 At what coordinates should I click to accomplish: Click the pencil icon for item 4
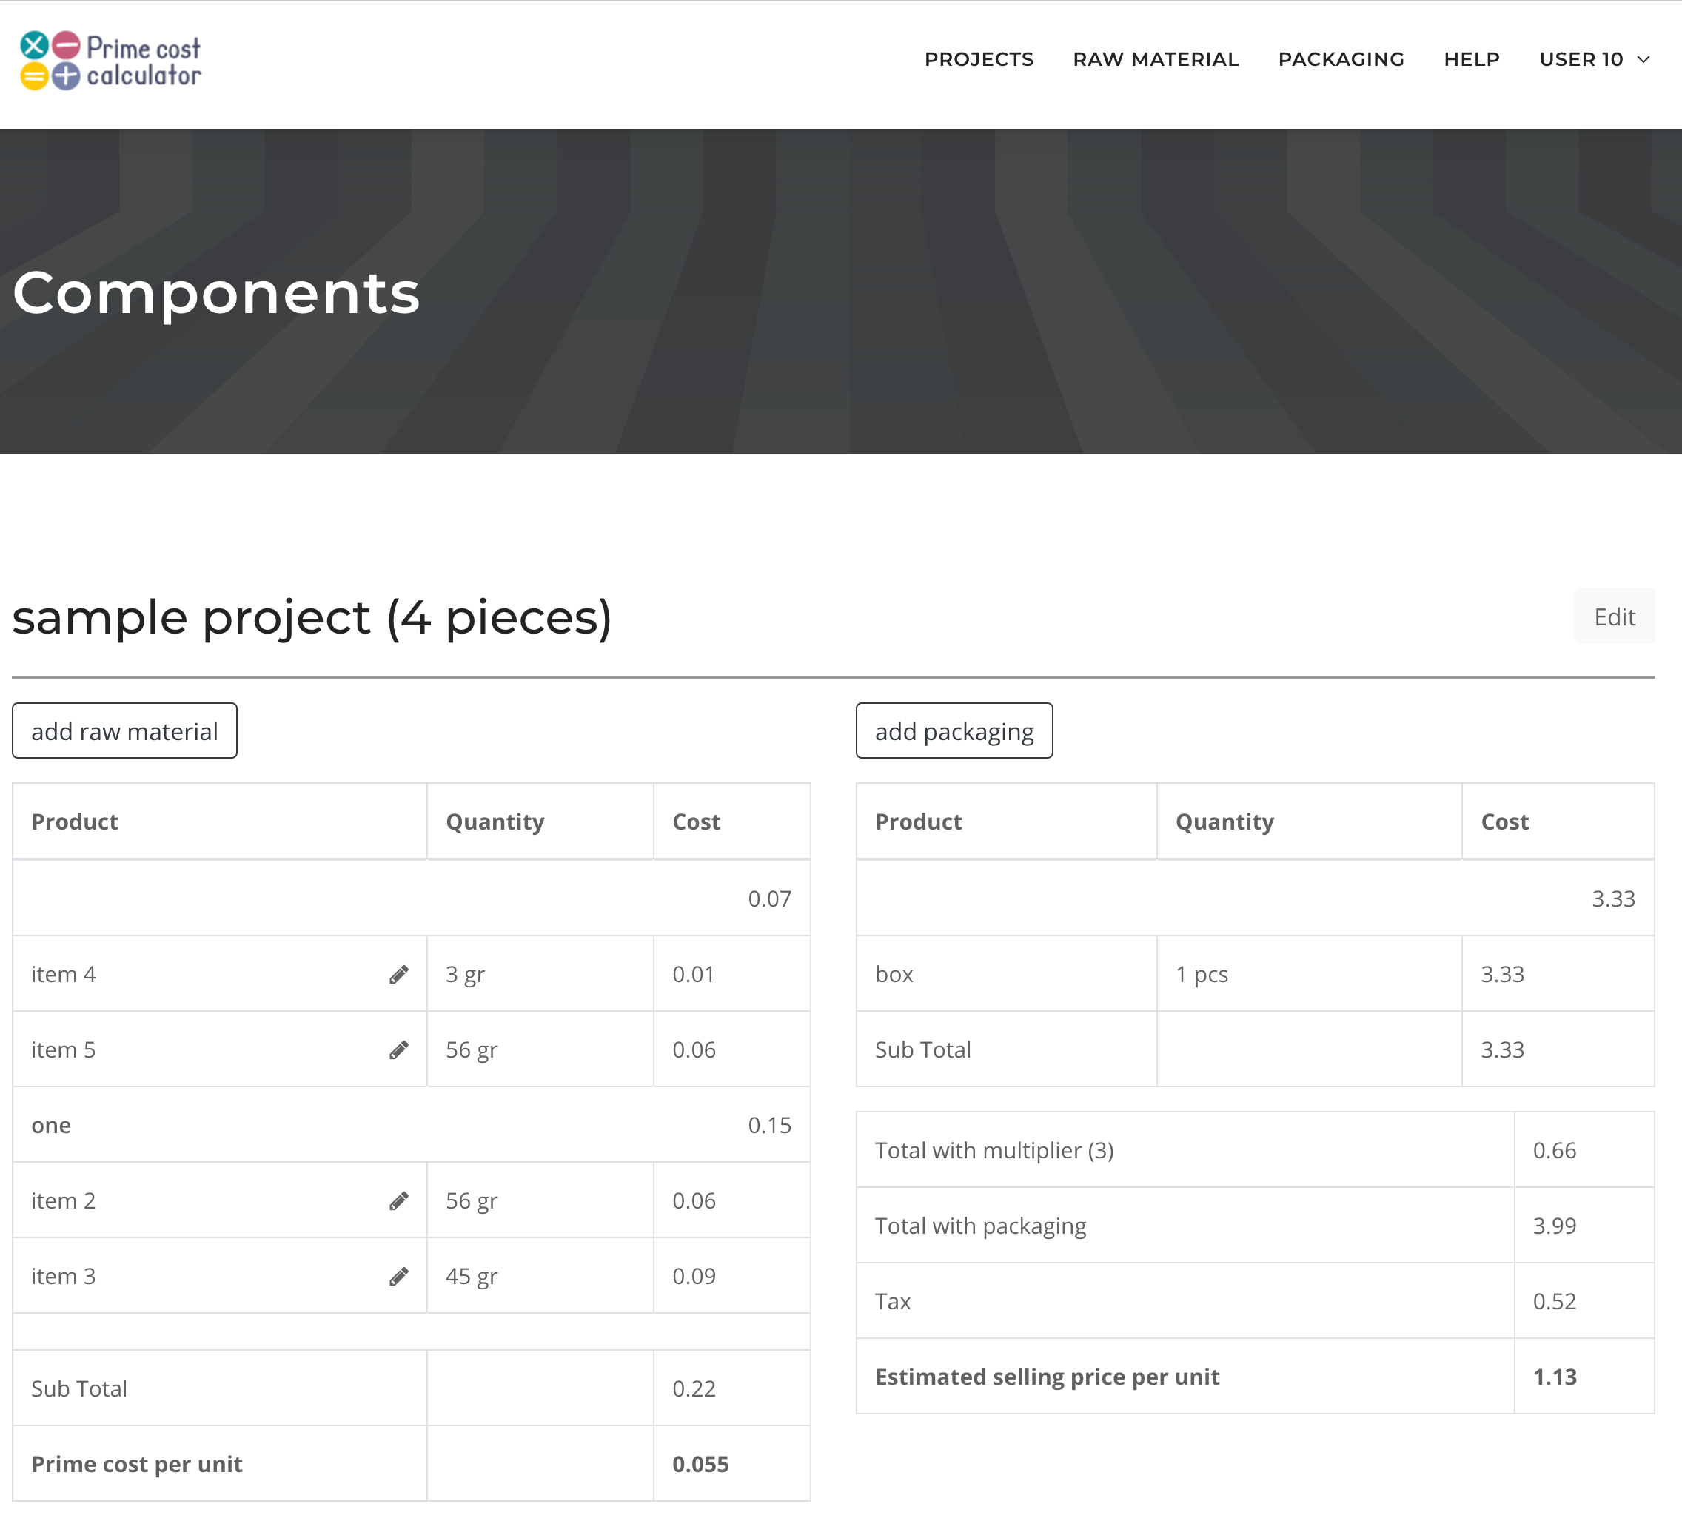(x=399, y=975)
